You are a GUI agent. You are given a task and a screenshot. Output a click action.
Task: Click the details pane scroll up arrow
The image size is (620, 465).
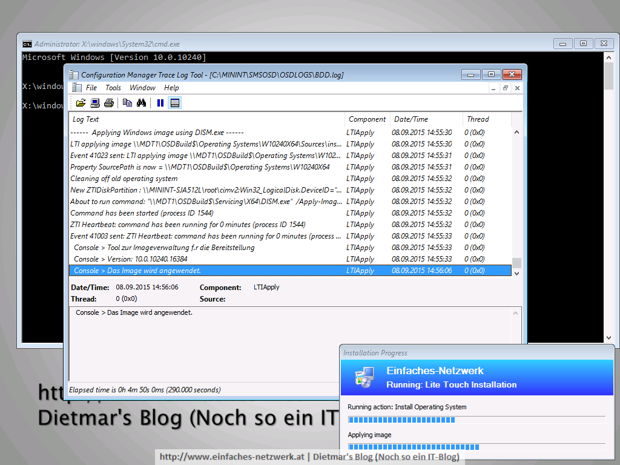516,313
